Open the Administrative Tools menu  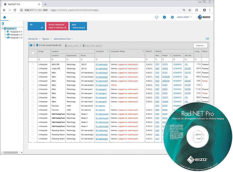pyautogui.click(x=63, y=39)
